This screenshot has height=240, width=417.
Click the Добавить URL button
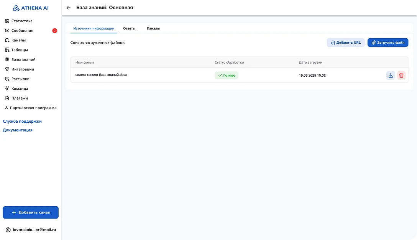click(346, 43)
